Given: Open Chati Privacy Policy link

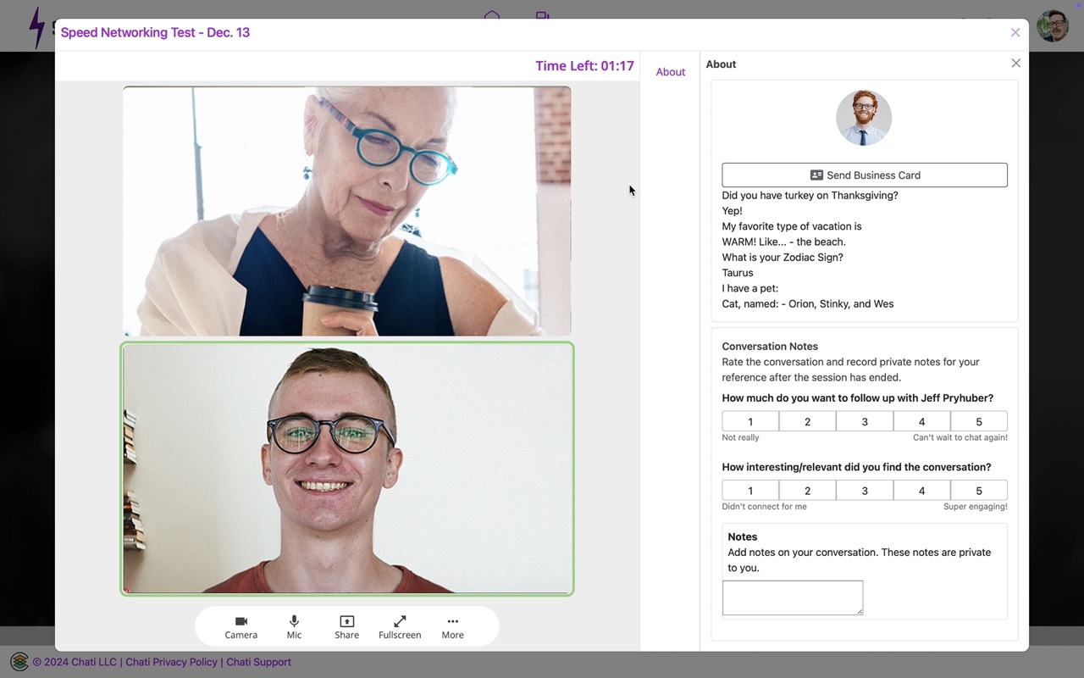Looking at the screenshot, I should (171, 662).
